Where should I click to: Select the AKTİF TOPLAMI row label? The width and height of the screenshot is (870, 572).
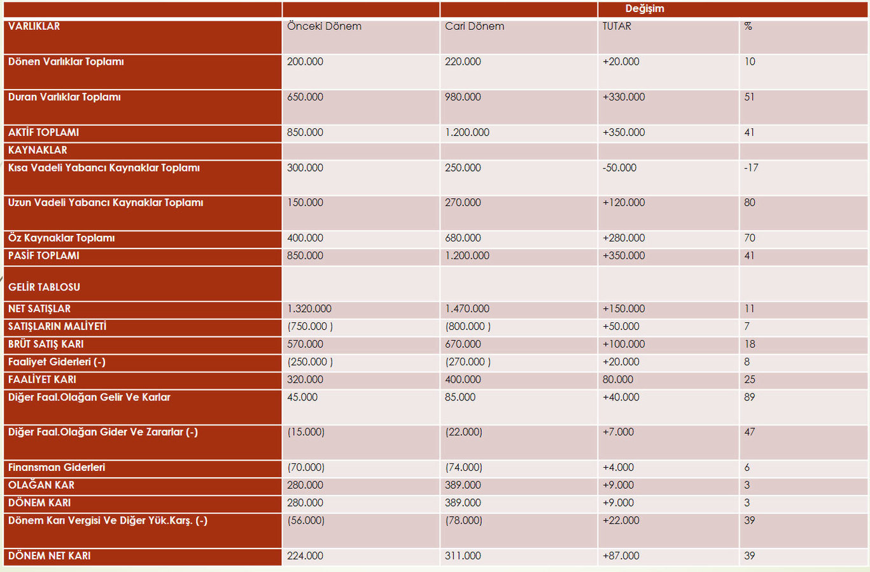point(43,132)
